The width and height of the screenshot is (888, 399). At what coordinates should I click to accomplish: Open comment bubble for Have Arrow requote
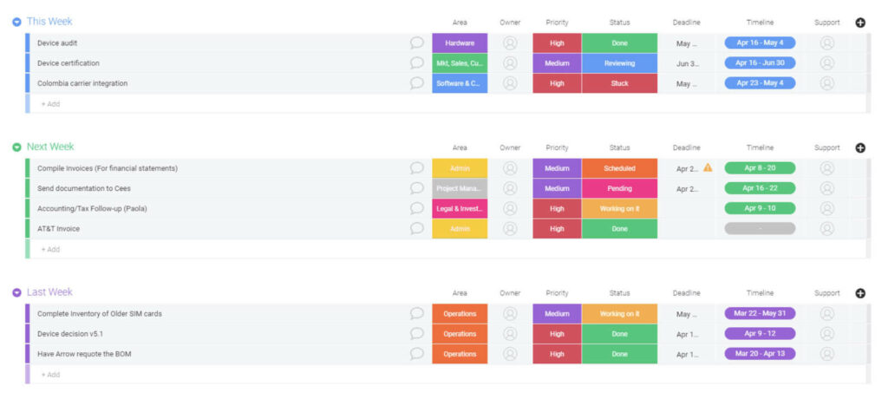click(x=417, y=354)
